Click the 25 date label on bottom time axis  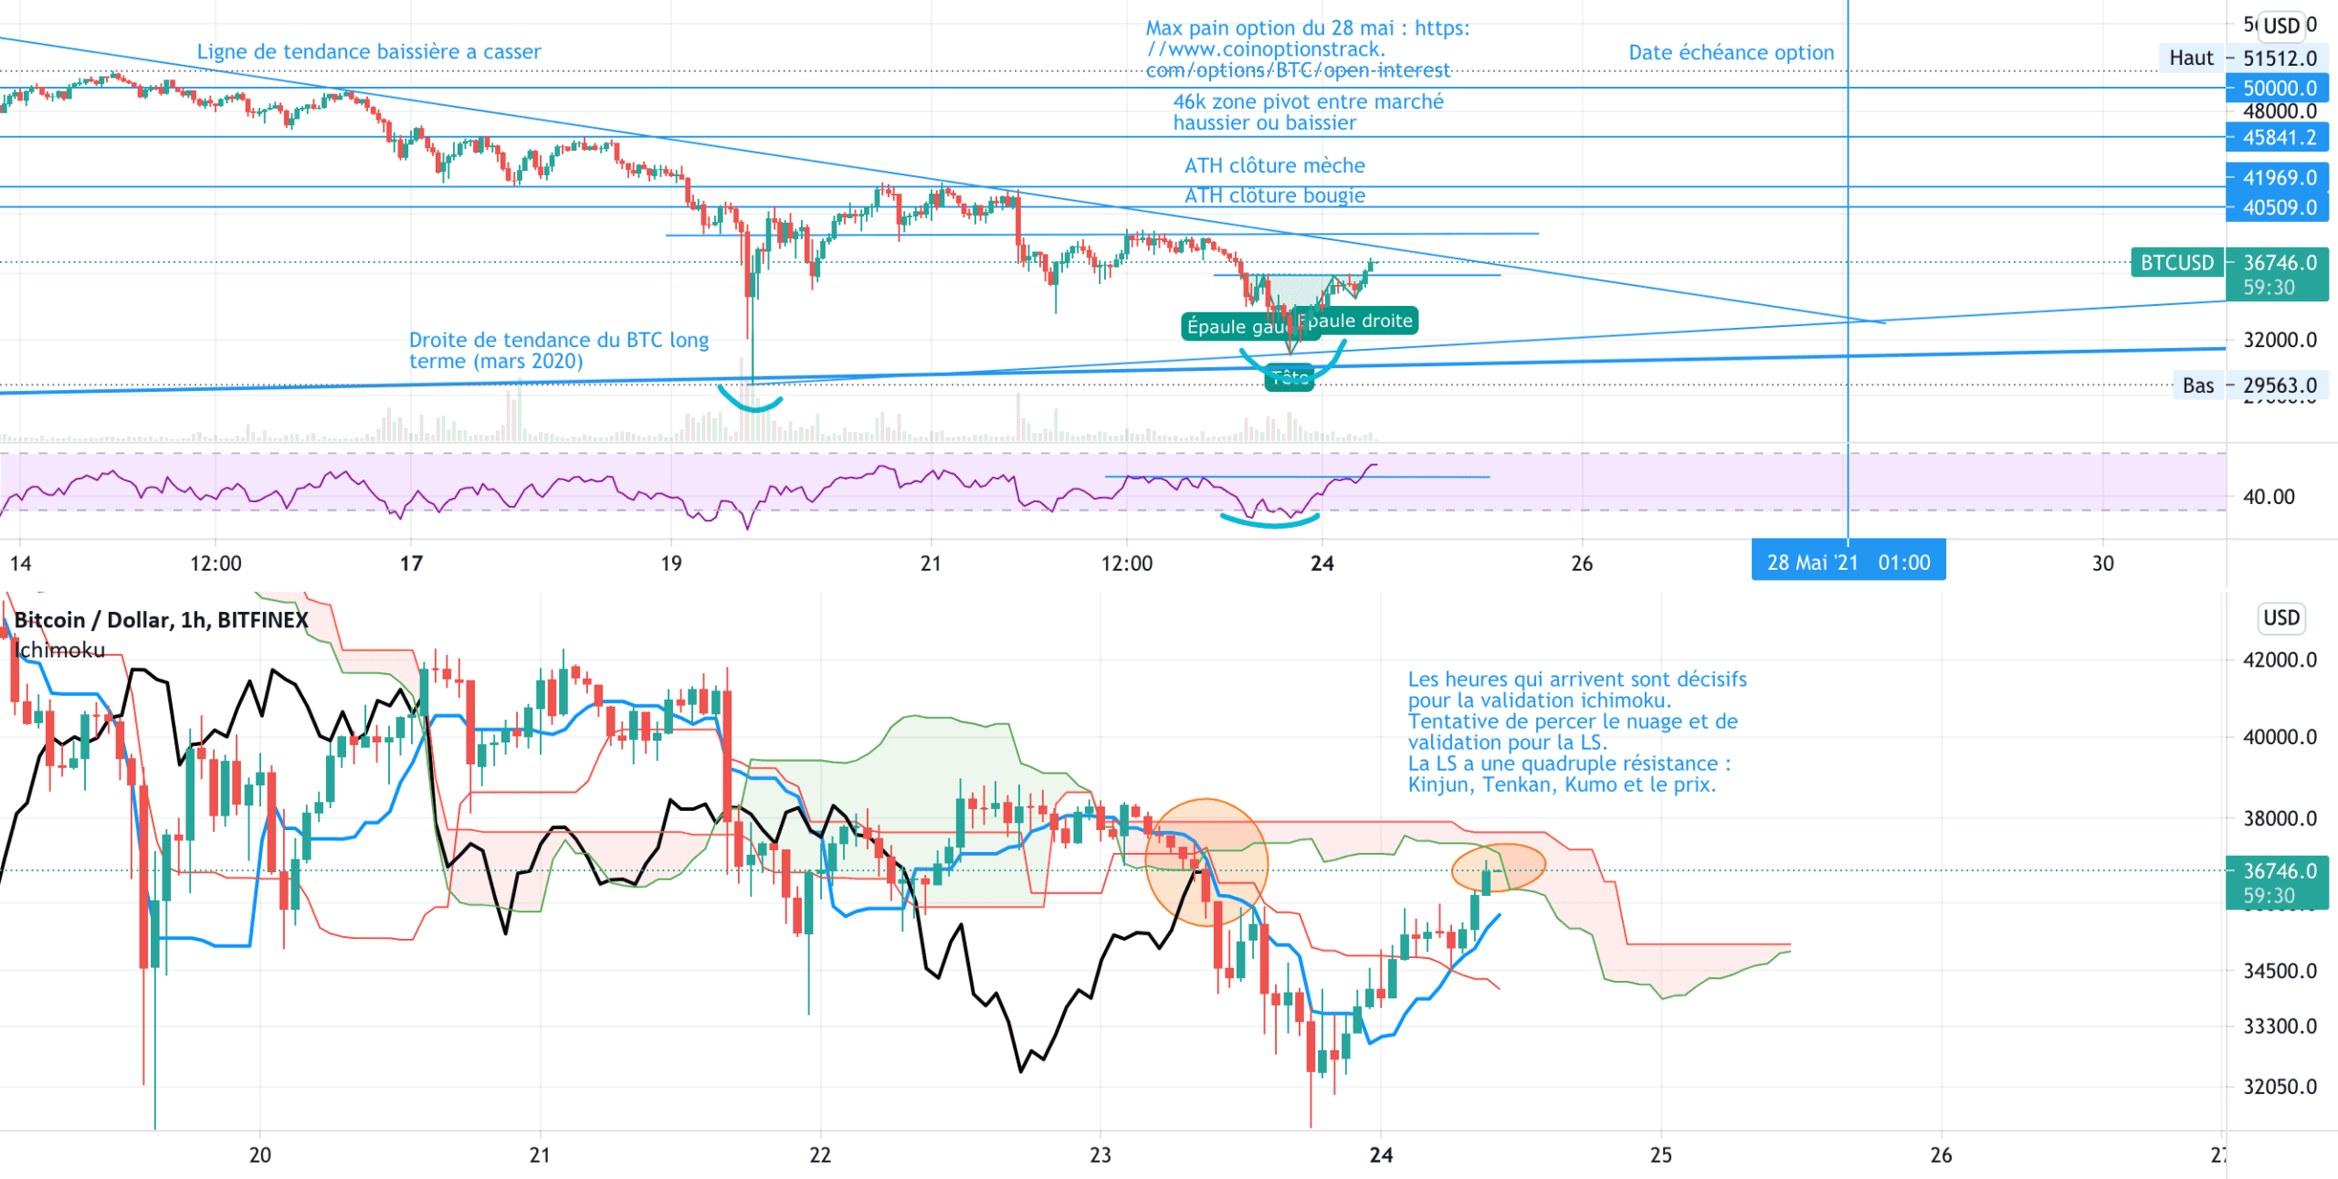point(1661,1155)
